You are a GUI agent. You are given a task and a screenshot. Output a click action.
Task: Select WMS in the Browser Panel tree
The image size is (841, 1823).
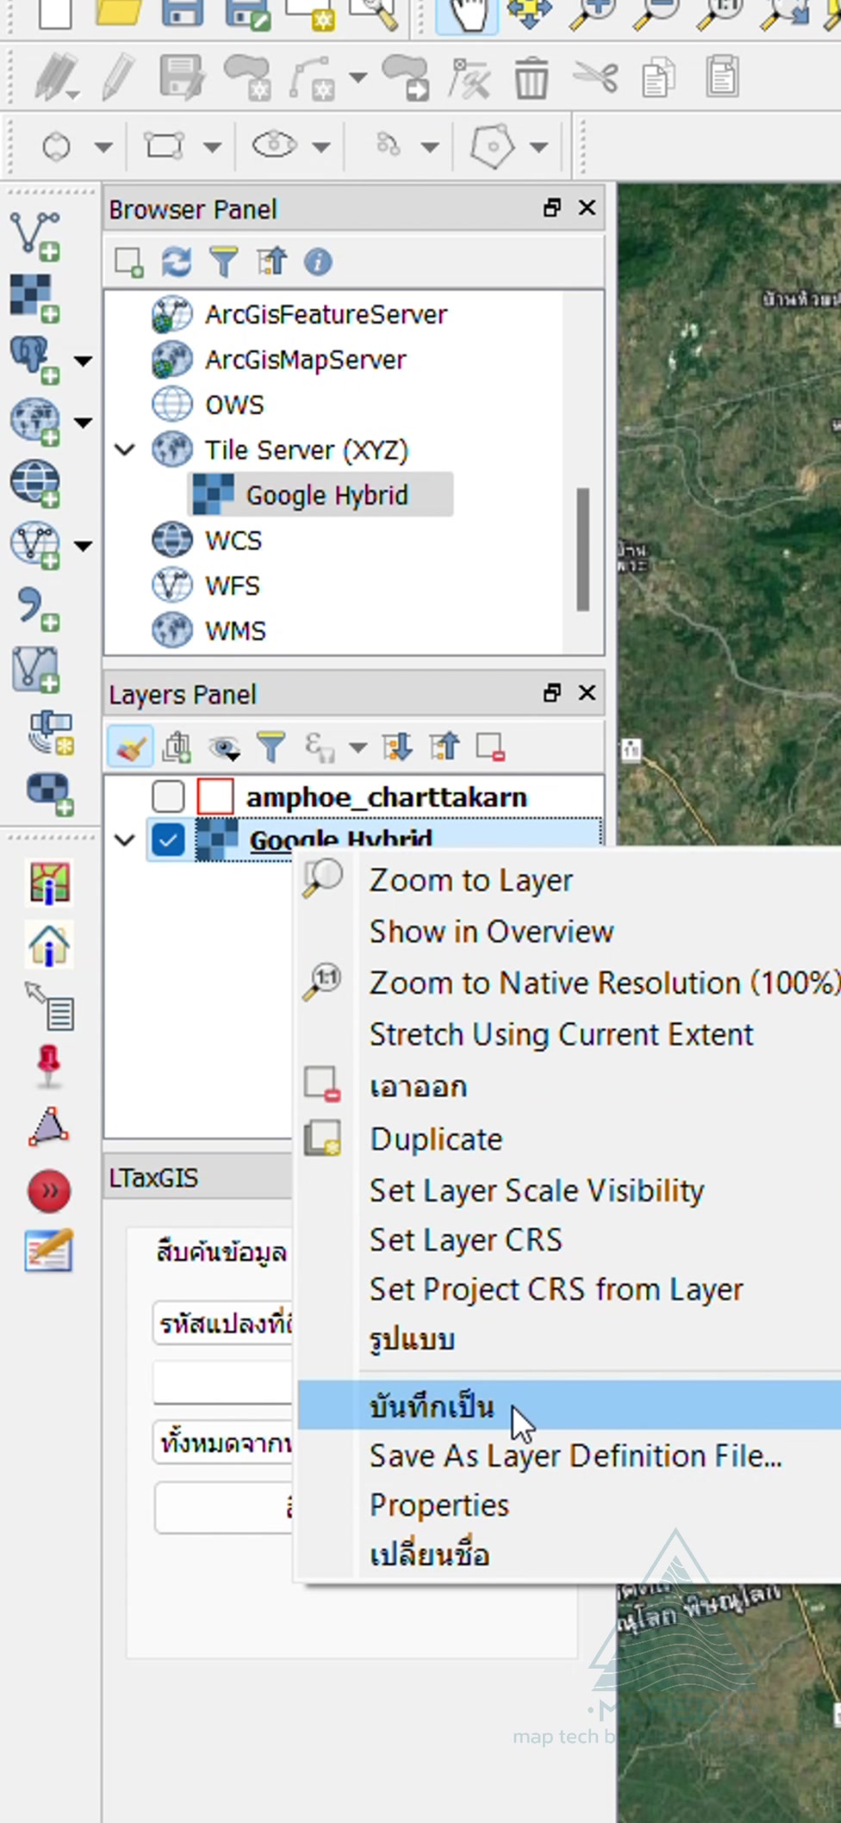click(x=234, y=631)
